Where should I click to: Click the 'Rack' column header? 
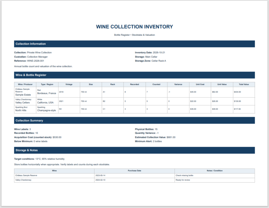click(113, 84)
